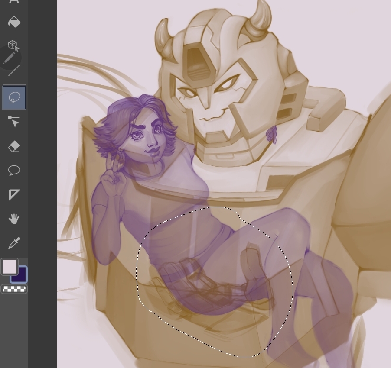The image size is (391, 368).
Task: Select the 3D object operation tool
Action: [x=13, y=45]
